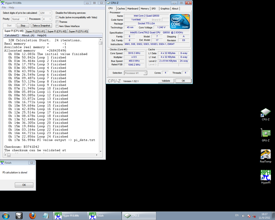The width and height of the screenshot is (275, 220).
Task: Click the Hyper PI title bar icon
Action: coord(2,3)
